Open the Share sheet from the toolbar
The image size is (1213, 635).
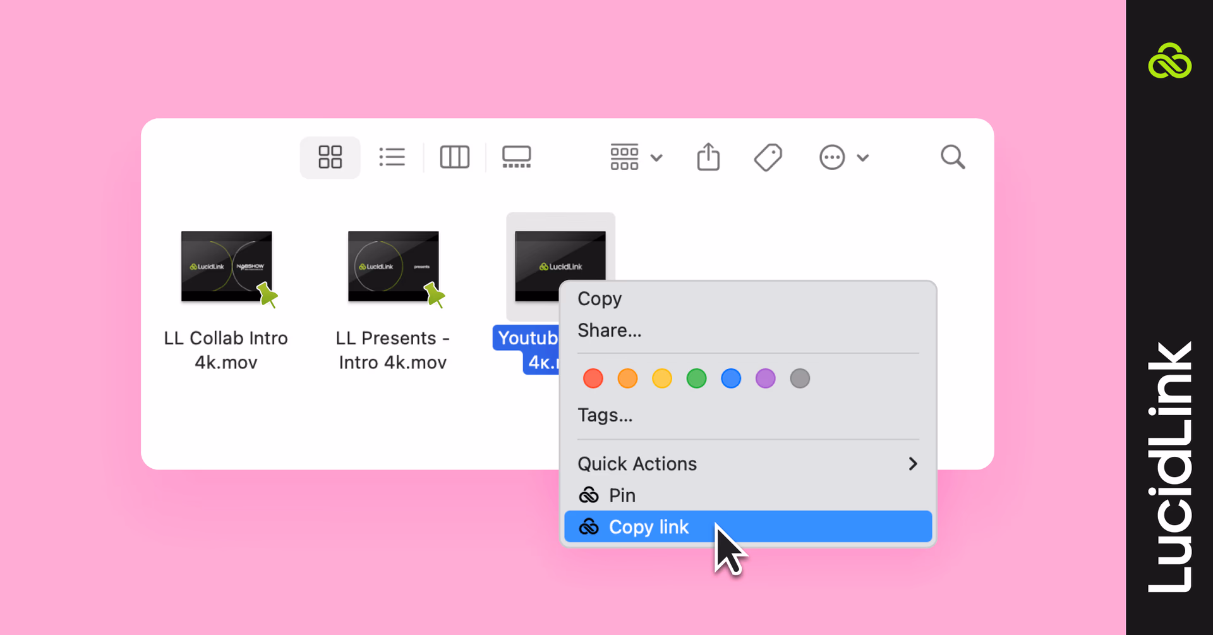tap(708, 157)
